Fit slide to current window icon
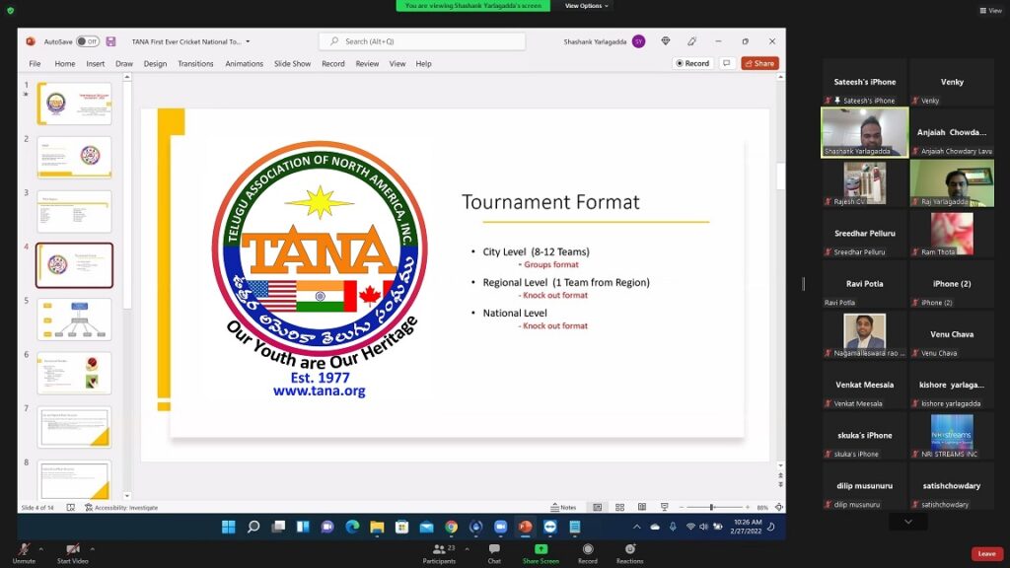This screenshot has width=1010, height=568. pos(779,508)
